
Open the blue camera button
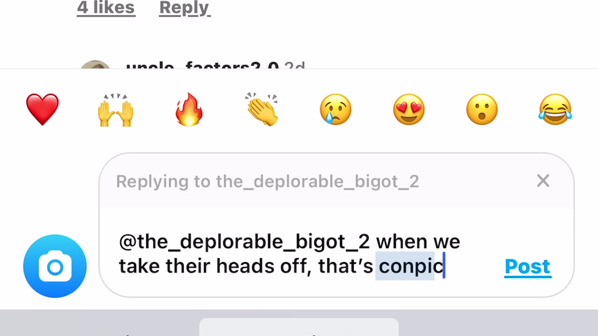[55, 266]
